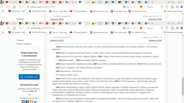Expand search engine dropdown beside Яндекс in lower toolbar

click(x=144, y=28)
